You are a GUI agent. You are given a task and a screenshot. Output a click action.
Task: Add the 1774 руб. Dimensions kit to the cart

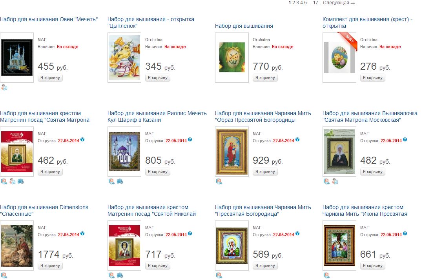click(x=50, y=266)
